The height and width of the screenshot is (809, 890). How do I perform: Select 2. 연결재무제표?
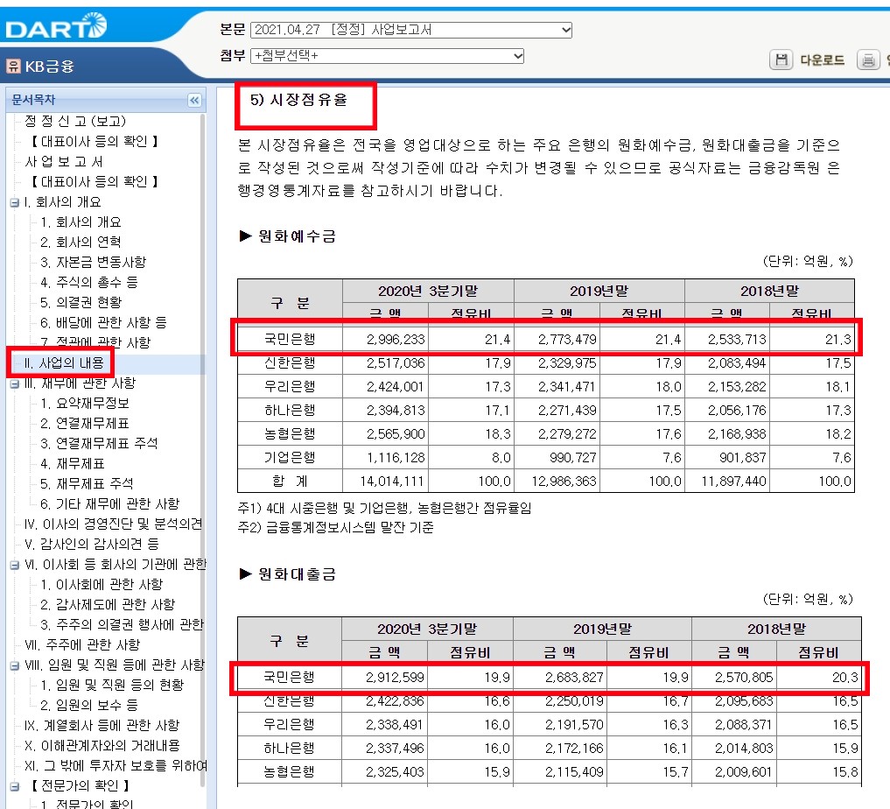point(85,424)
